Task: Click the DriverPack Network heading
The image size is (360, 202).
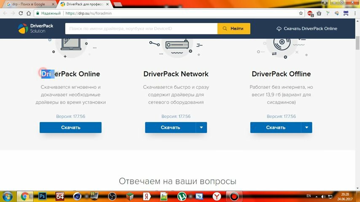Action: [x=176, y=74]
